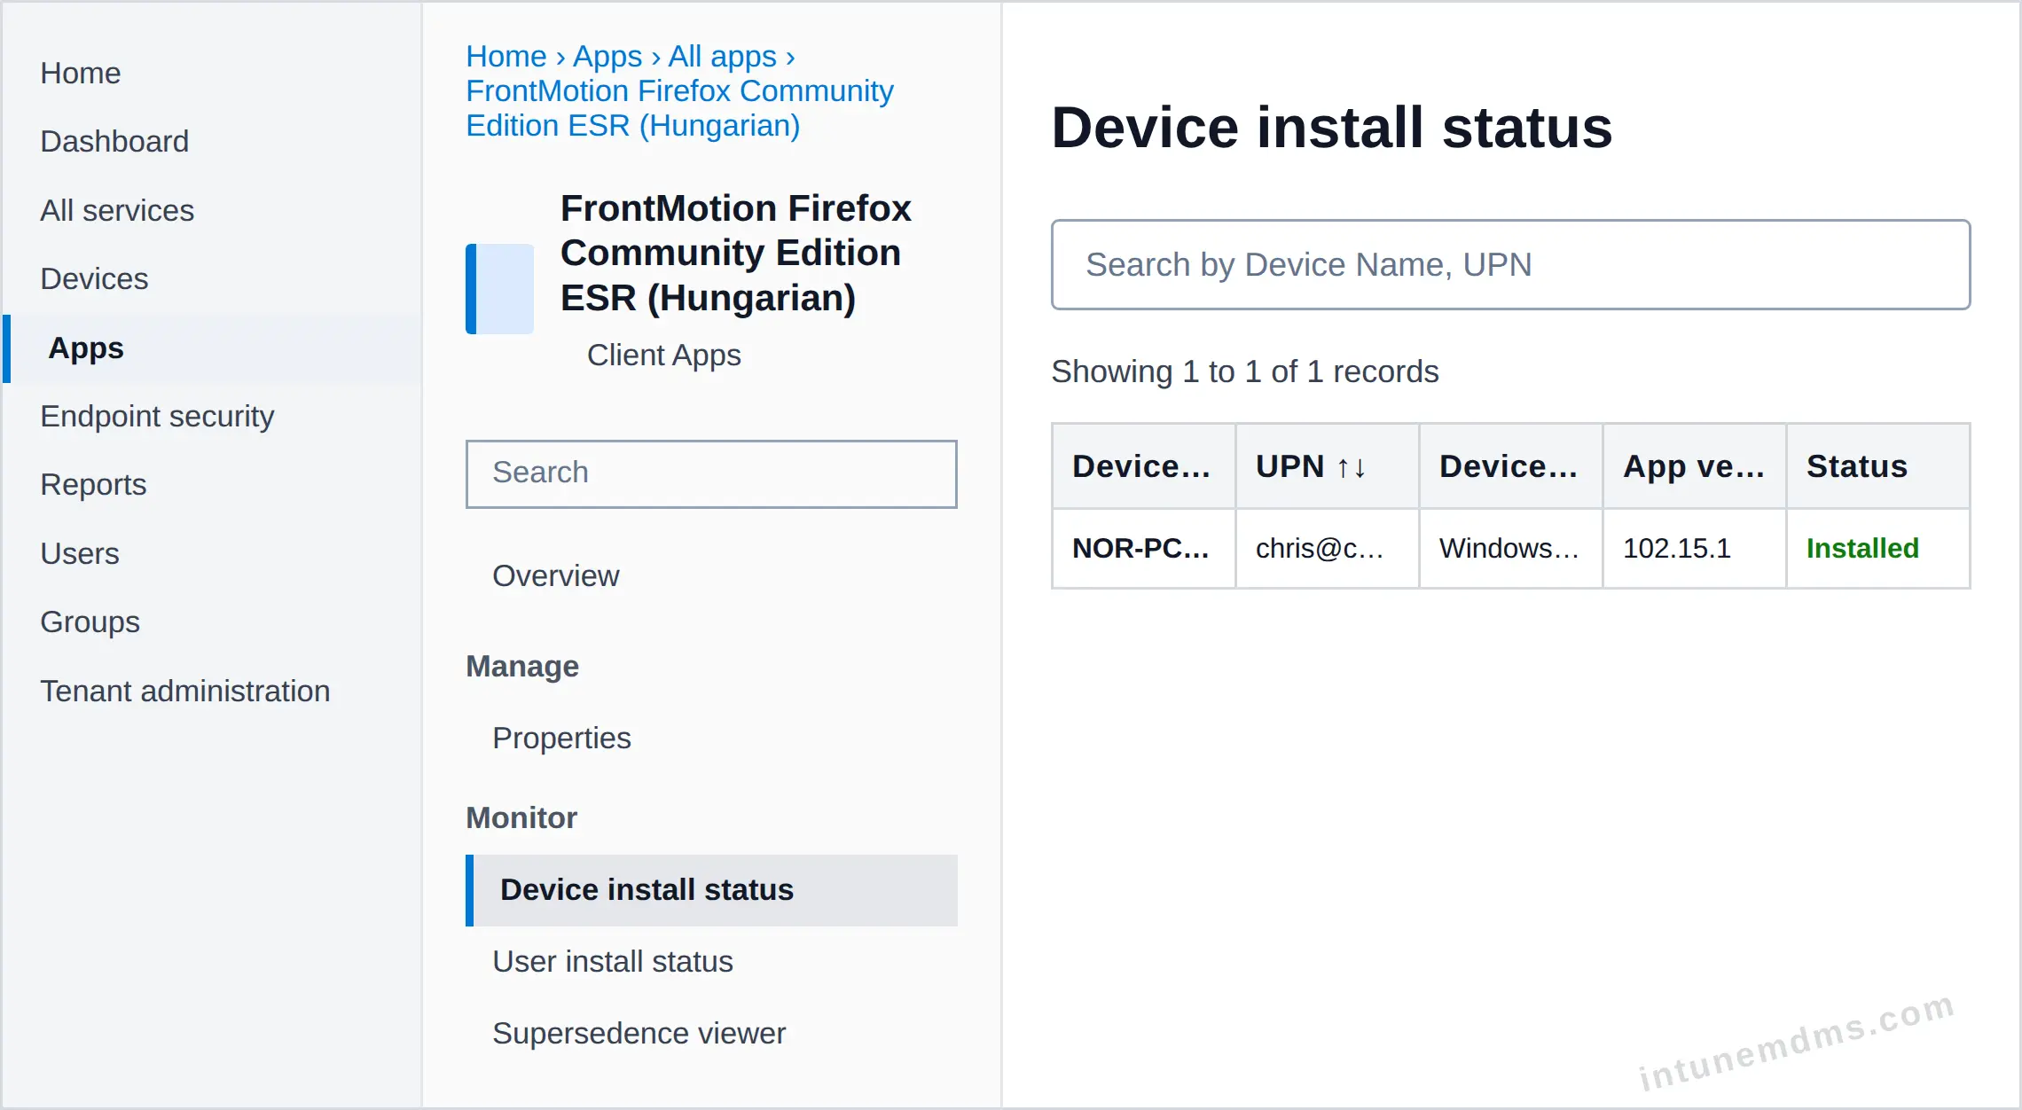Image resolution: width=2022 pixels, height=1110 pixels.
Task: Open Reports section
Action: click(x=93, y=484)
